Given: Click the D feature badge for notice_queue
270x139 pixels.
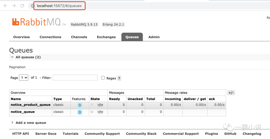Looking at the screenshot, I should click(x=80, y=112).
